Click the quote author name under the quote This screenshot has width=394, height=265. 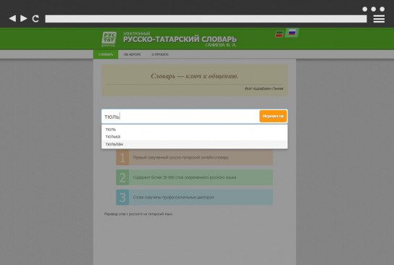click(264, 88)
